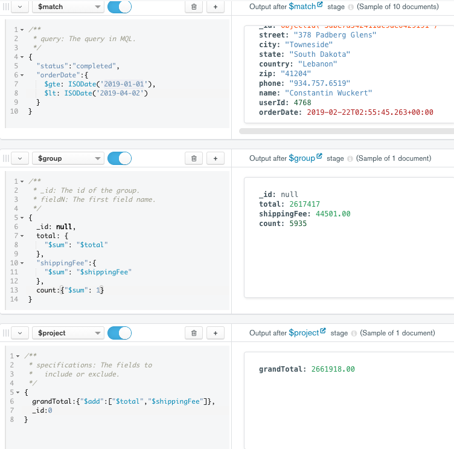Click "$total" string in $group editor line 8
Viewport: 454px width, 449px height.
point(92,245)
